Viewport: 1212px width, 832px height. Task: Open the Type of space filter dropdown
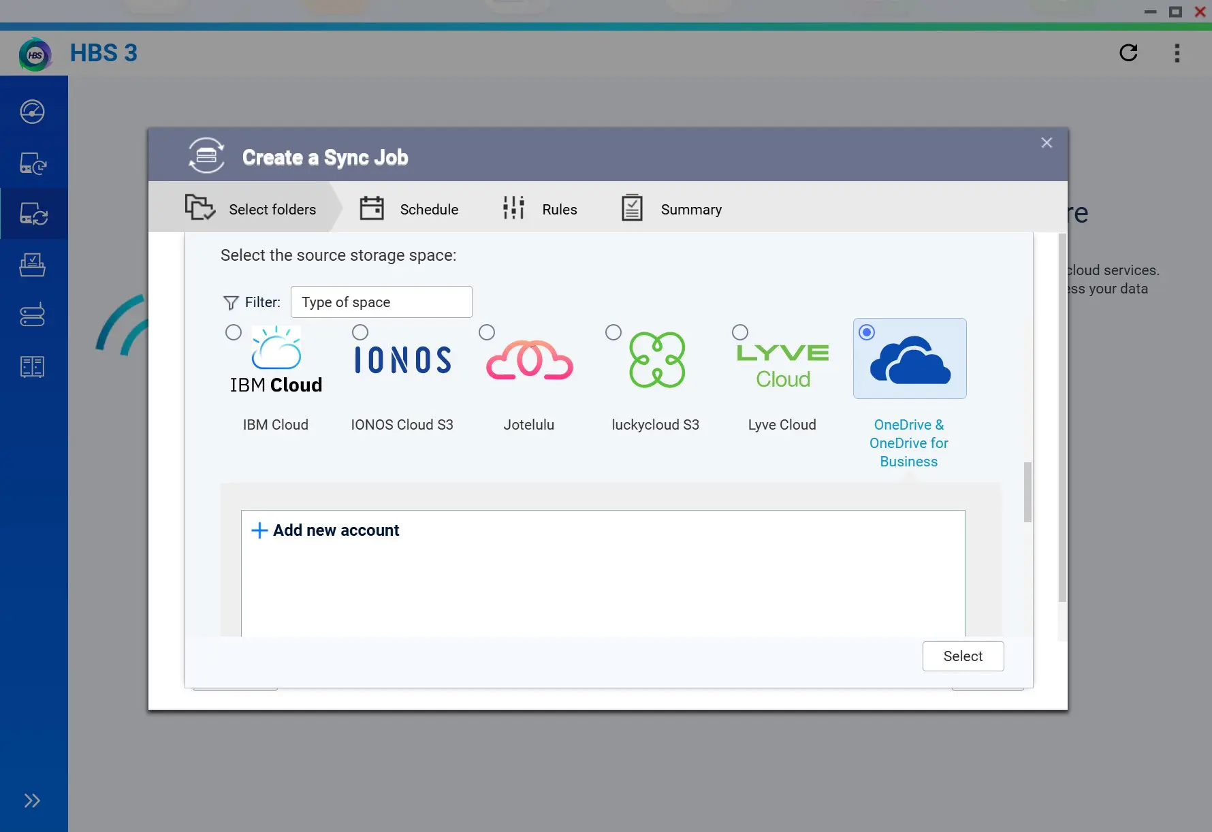381,302
